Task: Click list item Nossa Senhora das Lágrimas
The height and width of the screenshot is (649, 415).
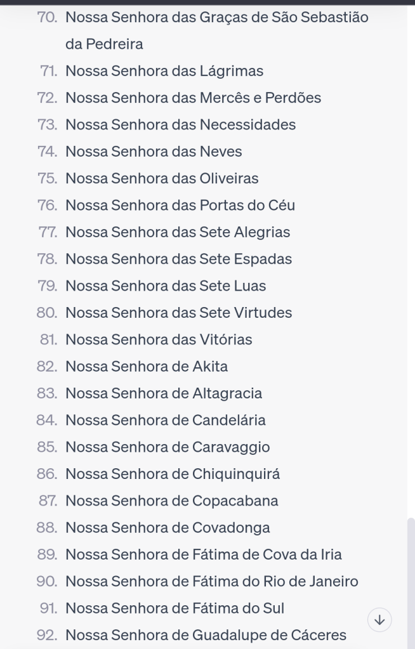Action: click(x=164, y=71)
